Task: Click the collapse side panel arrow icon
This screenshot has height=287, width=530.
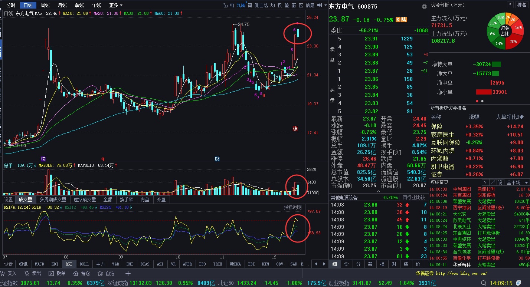Action: (x=319, y=5)
